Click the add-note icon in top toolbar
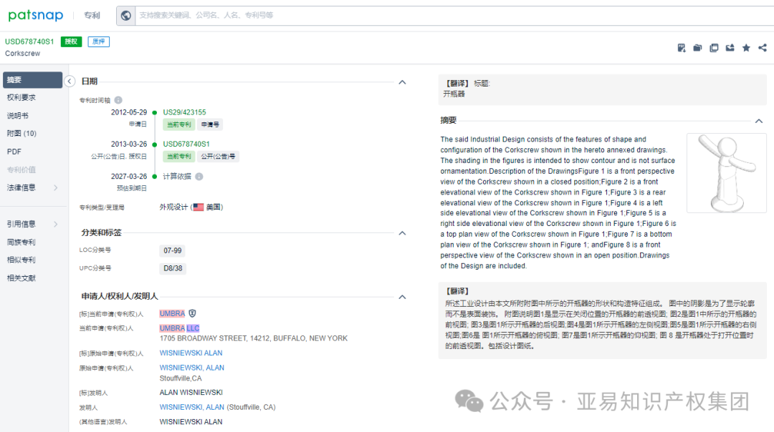The width and height of the screenshot is (774, 432). (682, 48)
